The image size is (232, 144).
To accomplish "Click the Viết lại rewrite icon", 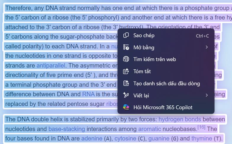I will point(126,95).
